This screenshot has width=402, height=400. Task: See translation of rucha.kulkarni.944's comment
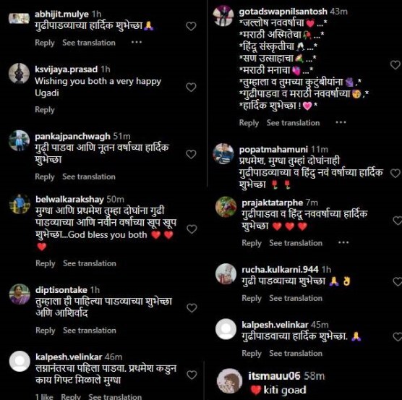[296, 298]
